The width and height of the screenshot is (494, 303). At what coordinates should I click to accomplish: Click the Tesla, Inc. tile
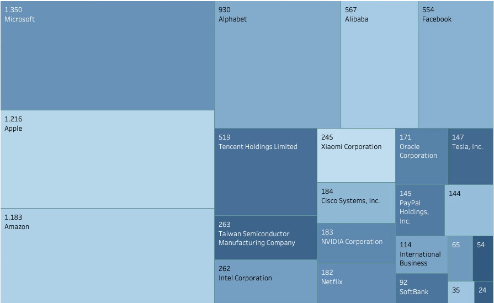[471, 157]
